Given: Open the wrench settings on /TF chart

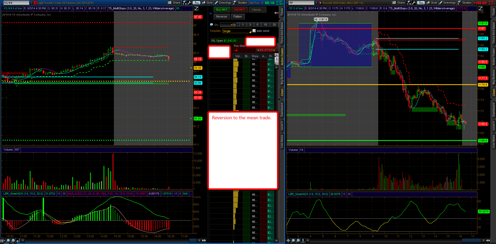Looking at the screenshot, I should 414,3.
